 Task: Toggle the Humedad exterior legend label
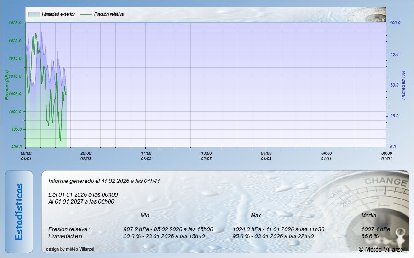click(x=58, y=14)
